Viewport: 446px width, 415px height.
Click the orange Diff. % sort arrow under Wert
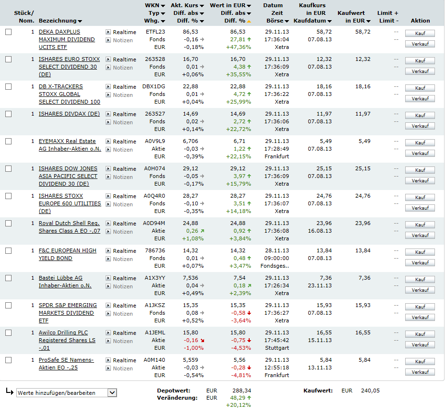point(249,21)
